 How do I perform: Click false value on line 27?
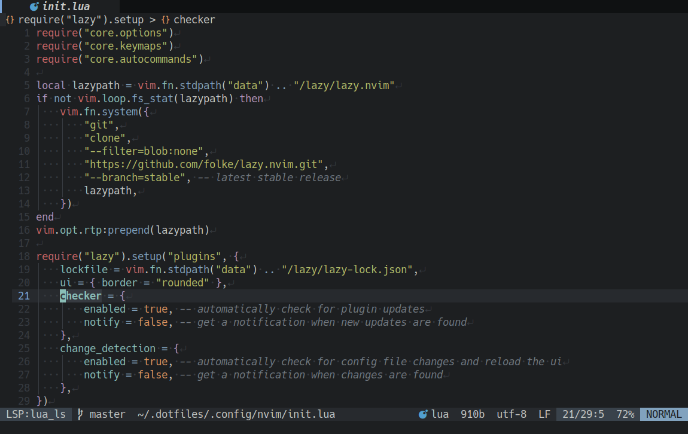coord(153,375)
